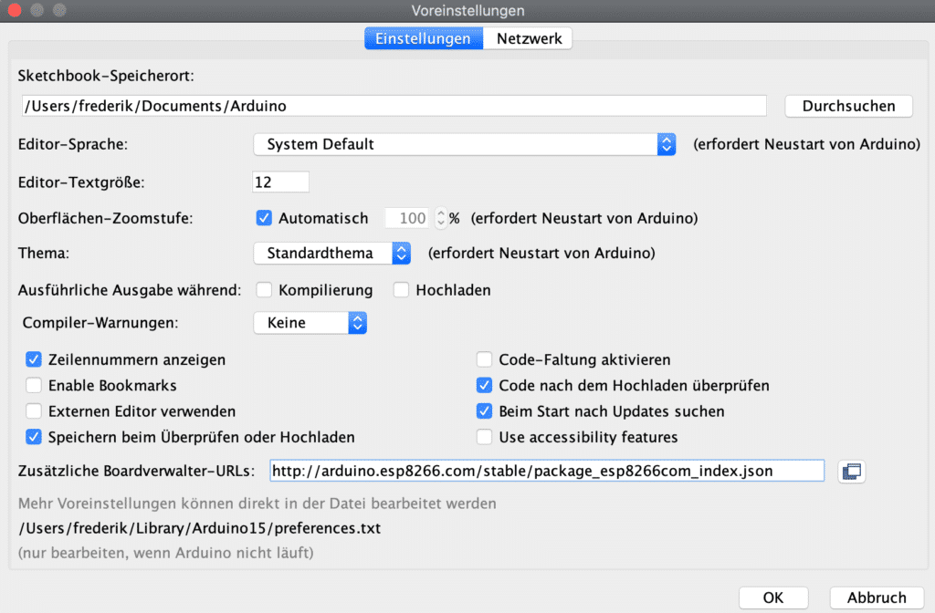
Task: Toggle Zeilennummern anzeigen checkbox
Action: [34, 359]
